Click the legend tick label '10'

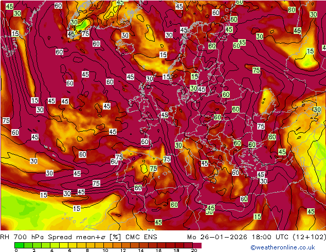105,250
